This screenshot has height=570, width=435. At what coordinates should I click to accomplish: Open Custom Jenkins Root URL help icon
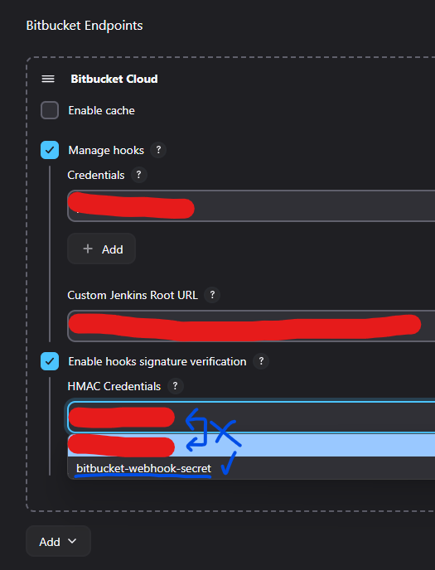(x=212, y=294)
